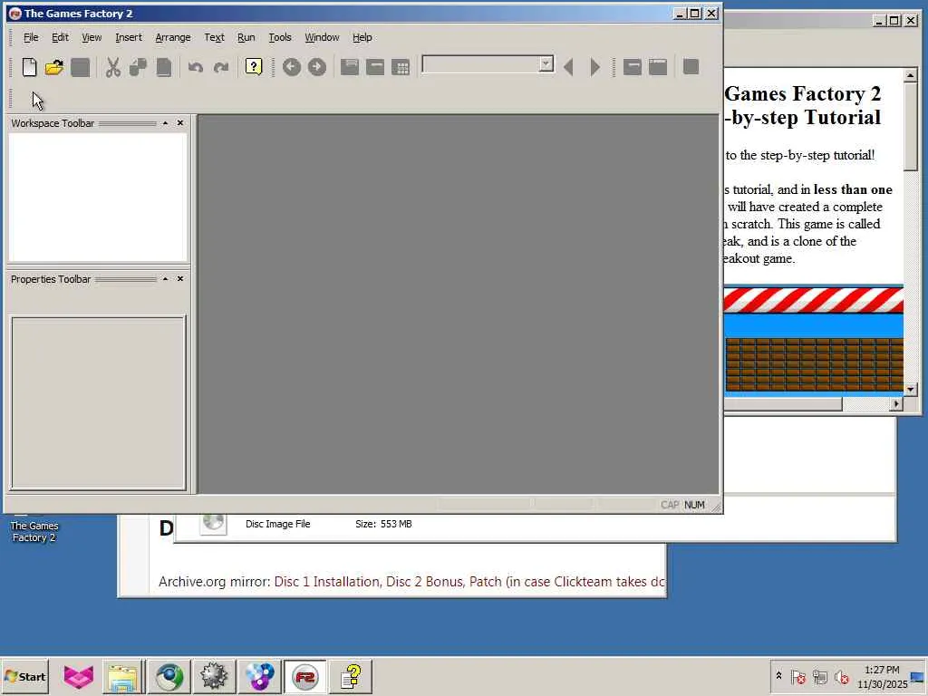Click the Undo arrow icon
Viewport: 928px width, 696px height.
tap(196, 67)
